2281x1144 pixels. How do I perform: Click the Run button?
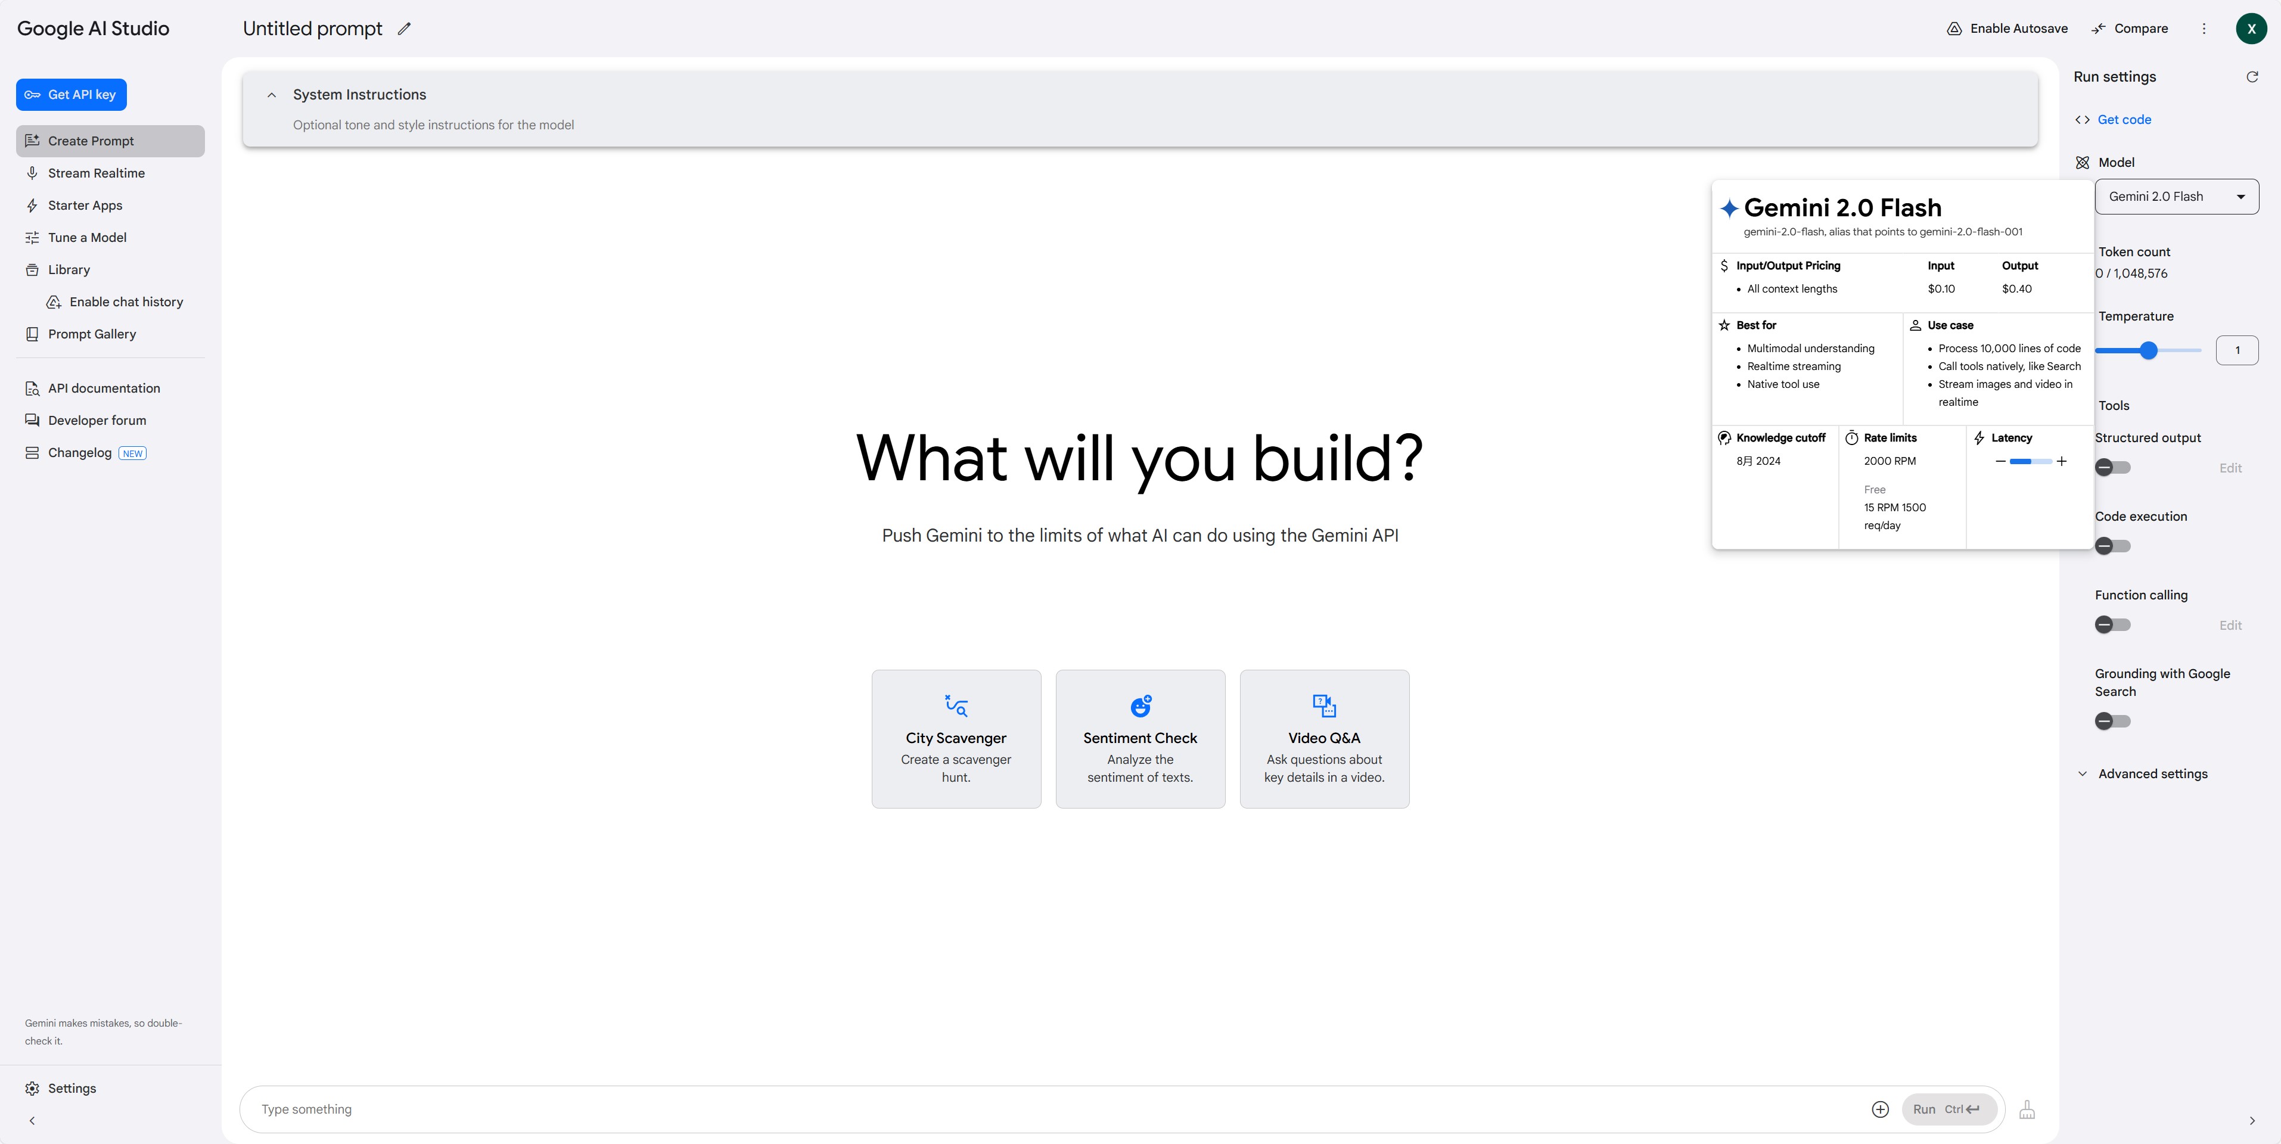click(1949, 1109)
